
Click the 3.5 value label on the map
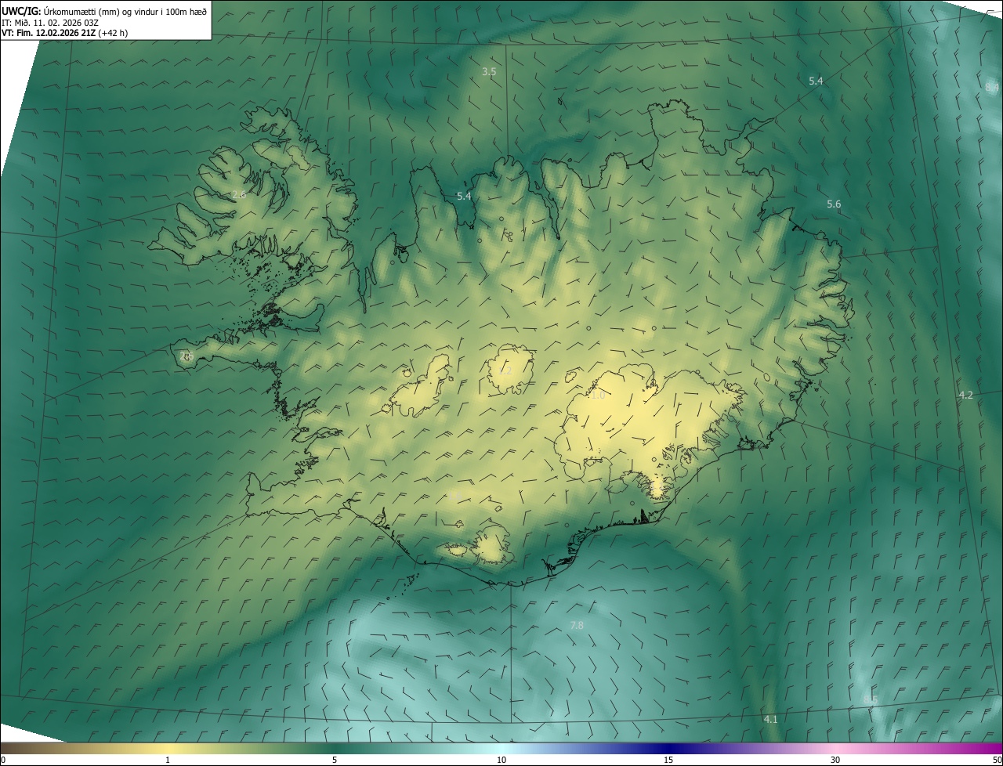tap(489, 72)
